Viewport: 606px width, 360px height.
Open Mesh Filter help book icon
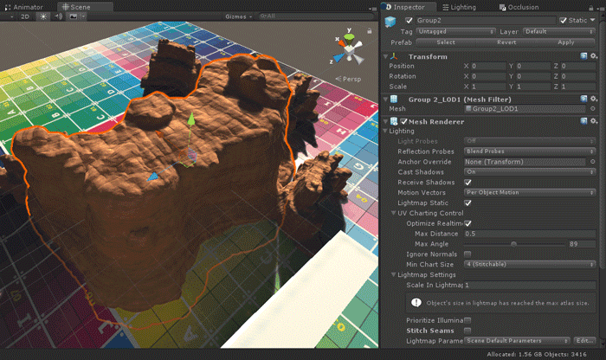pyautogui.click(x=584, y=100)
